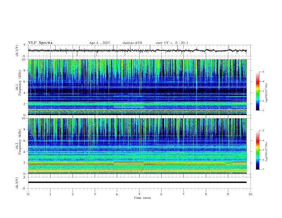Click the color scale bar beside ch.2 spectrogram

click(258, 150)
